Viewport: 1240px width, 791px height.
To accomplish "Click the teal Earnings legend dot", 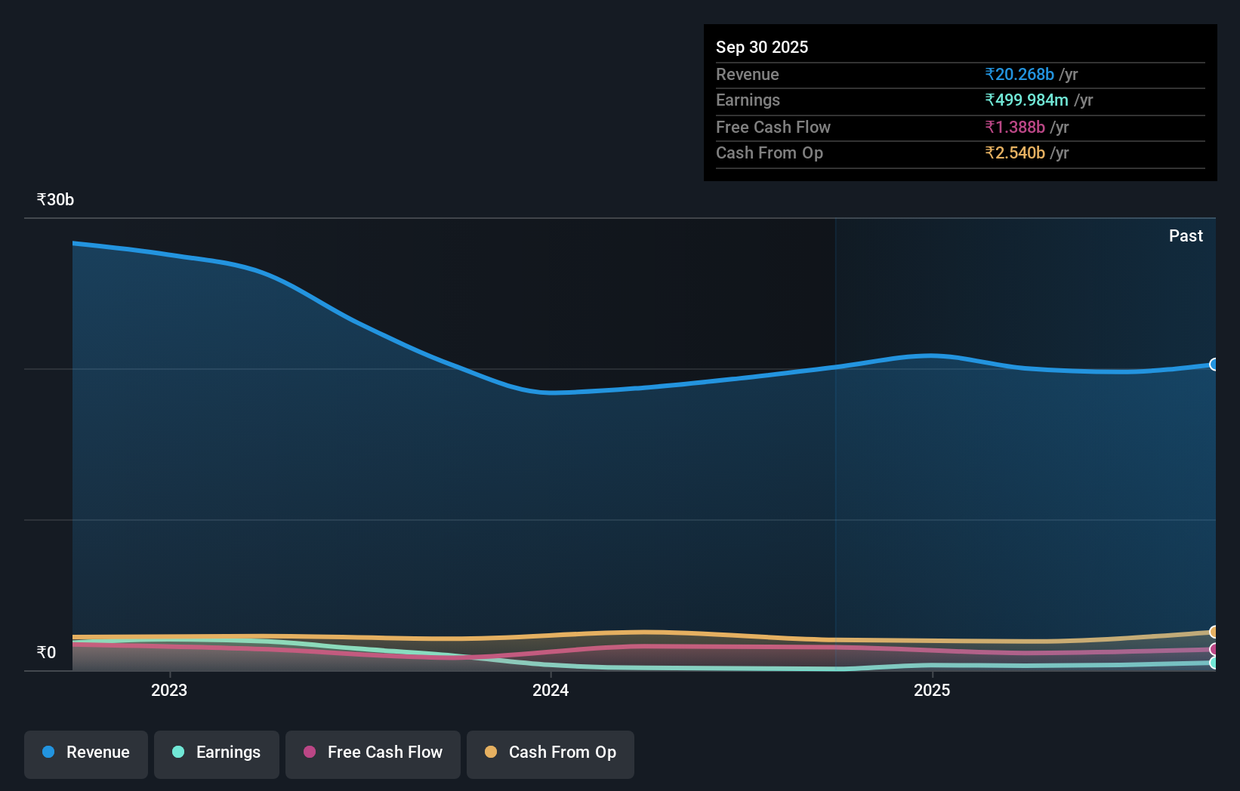I will click(178, 753).
